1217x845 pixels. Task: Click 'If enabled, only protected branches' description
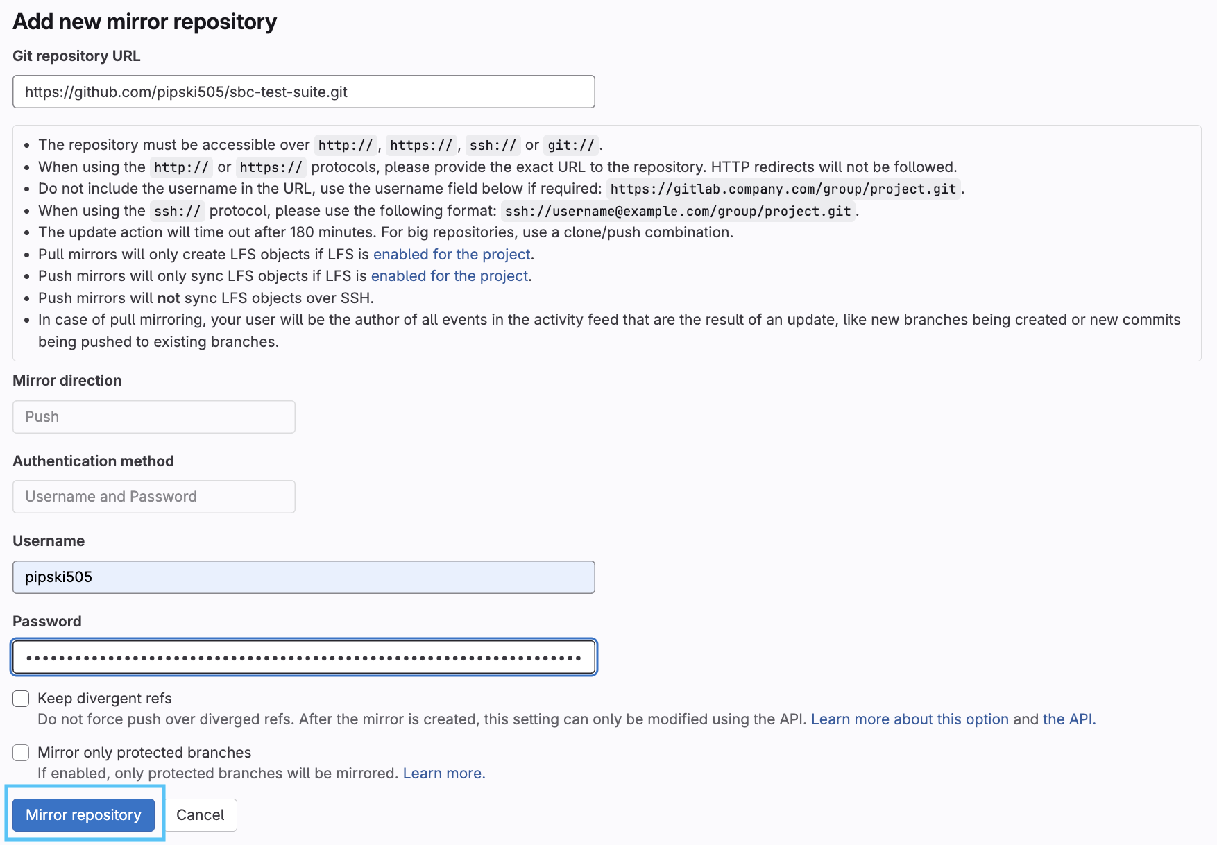click(218, 774)
